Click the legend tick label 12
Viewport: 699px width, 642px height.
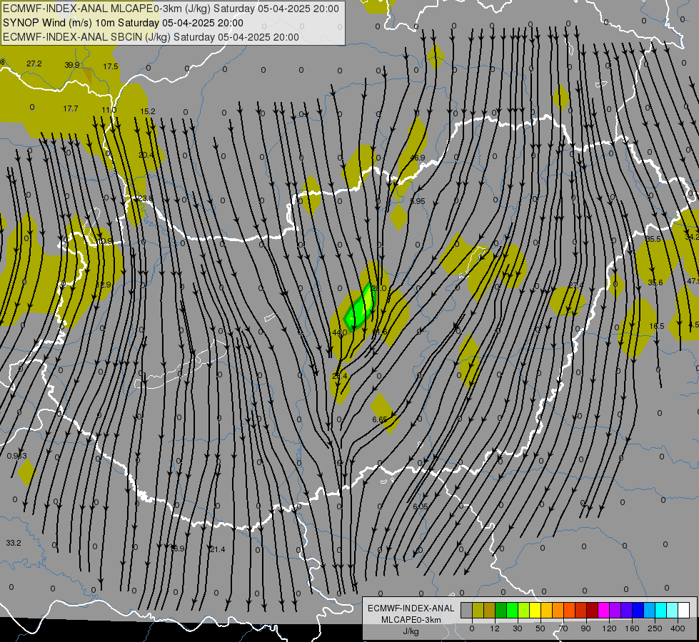click(x=495, y=628)
